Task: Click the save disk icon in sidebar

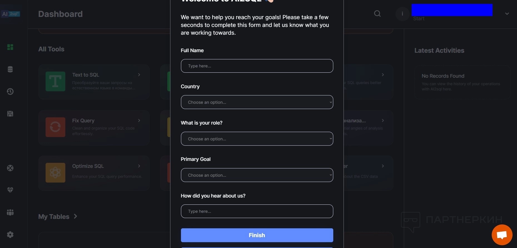Action: coord(10,114)
